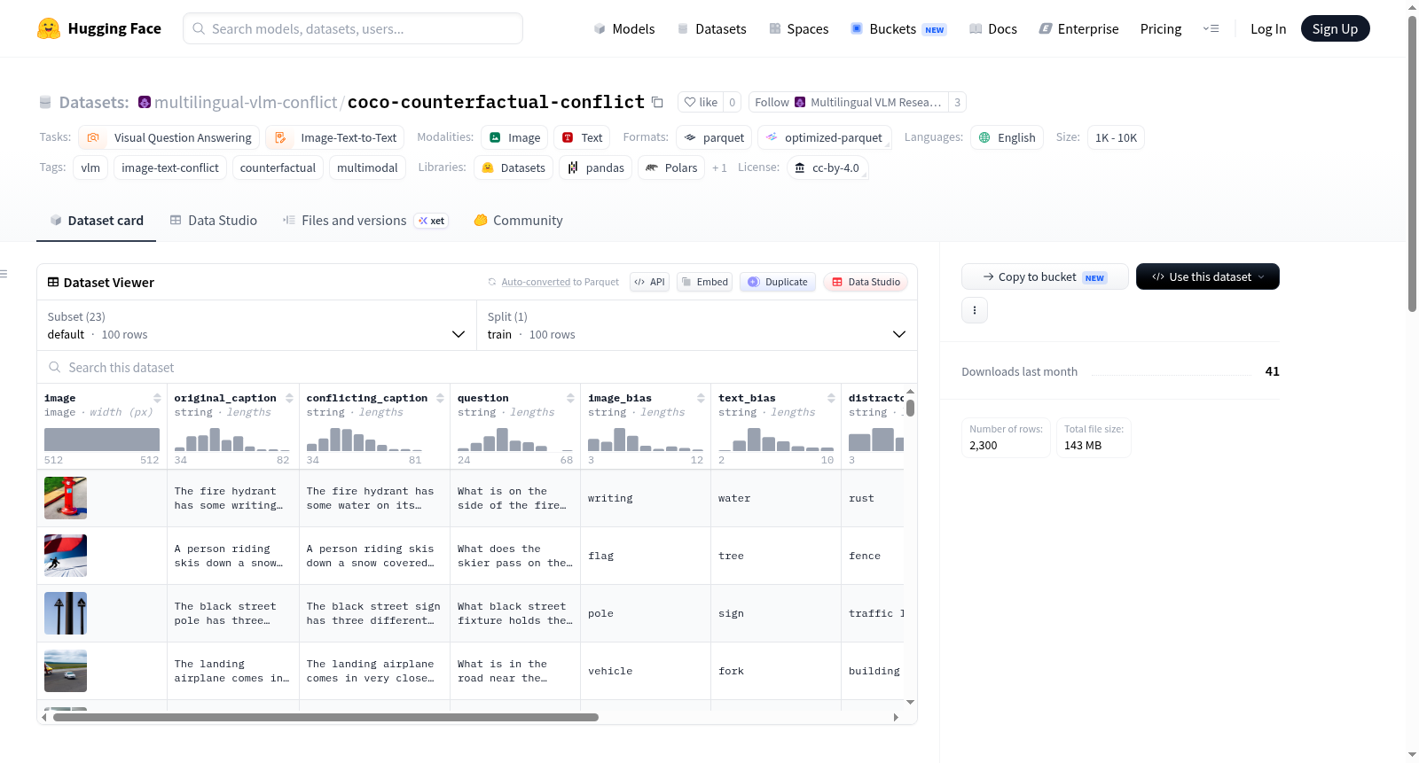Click the page vertical scrollbar

pos(1412,164)
